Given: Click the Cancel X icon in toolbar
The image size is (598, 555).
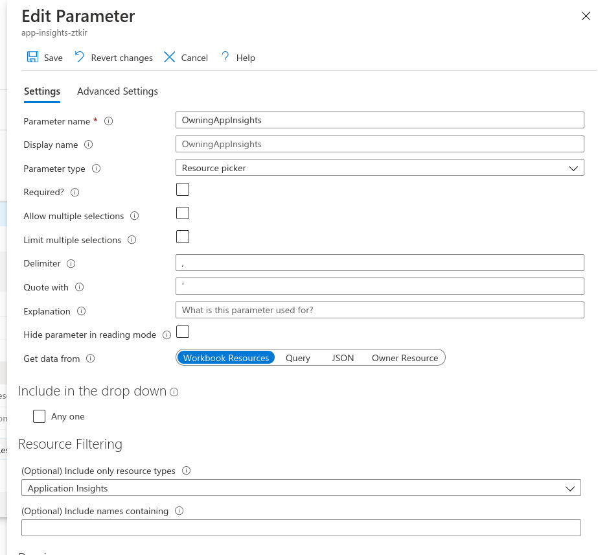Looking at the screenshot, I should [170, 57].
